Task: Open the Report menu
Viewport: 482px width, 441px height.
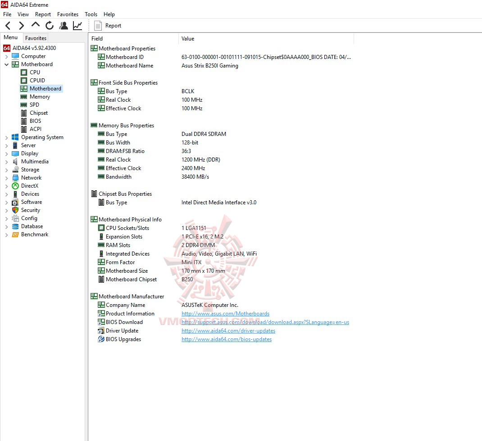Action: pyautogui.click(x=43, y=14)
